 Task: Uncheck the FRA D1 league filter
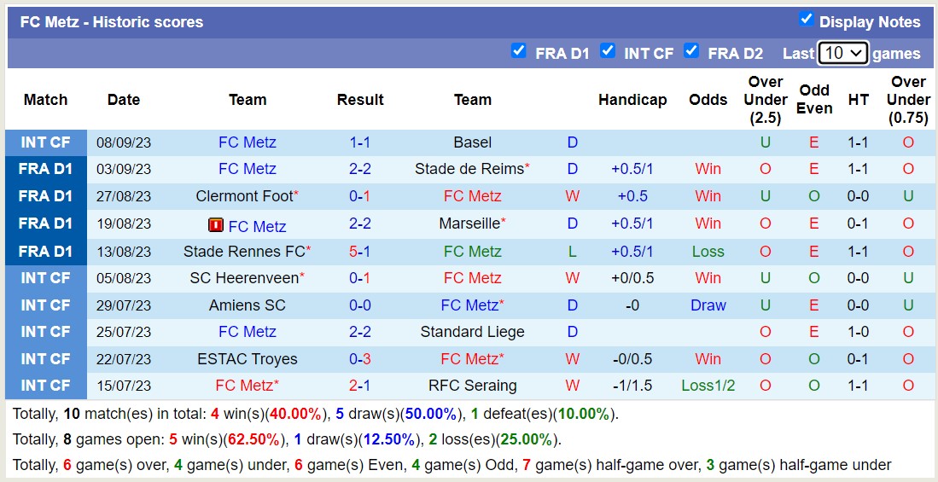(x=518, y=51)
